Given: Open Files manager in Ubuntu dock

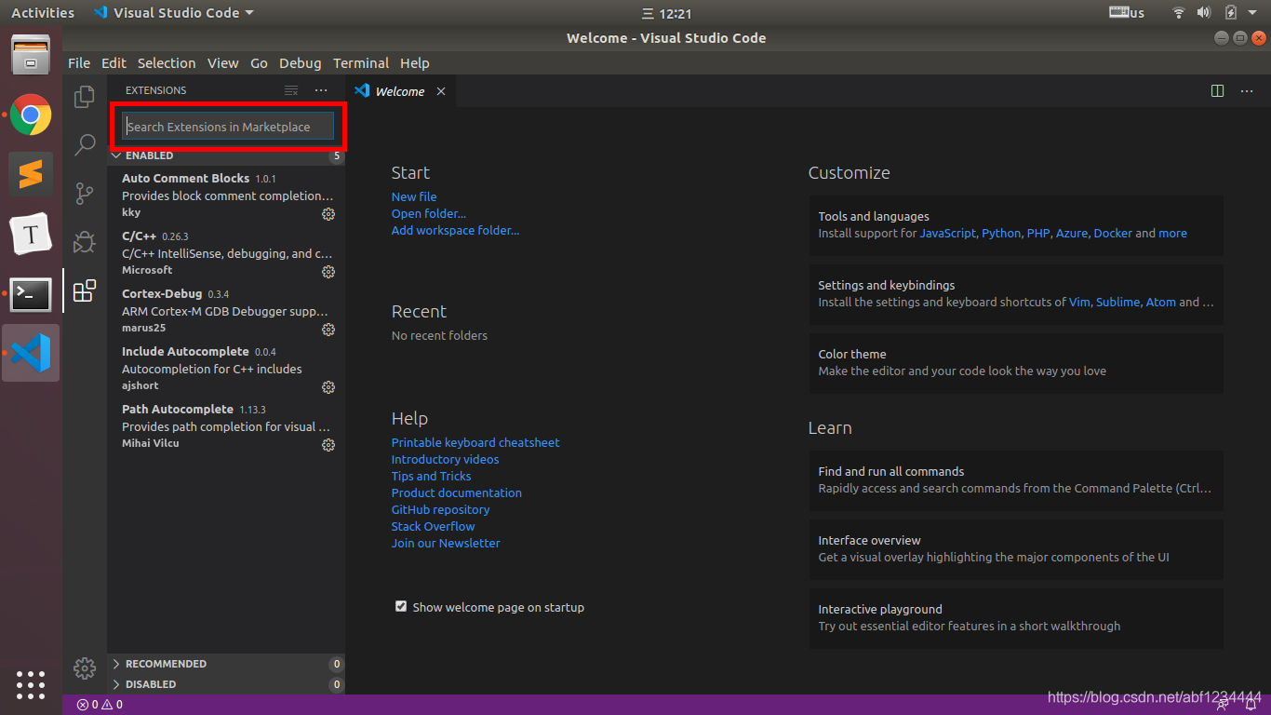Looking at the screenshot, I should point(31,56).
